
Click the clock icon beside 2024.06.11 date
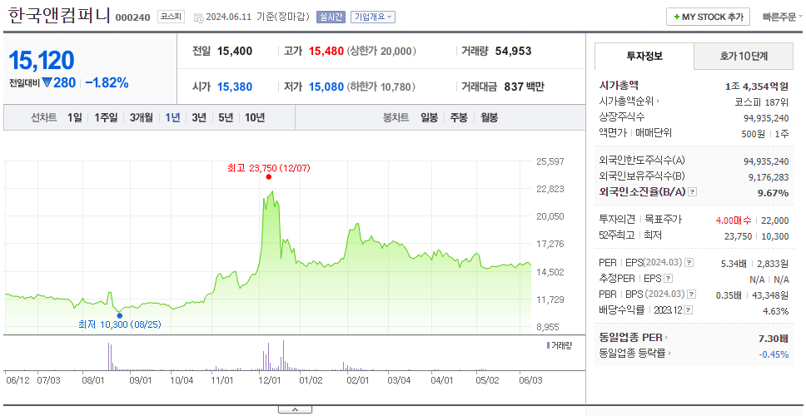(x=198, y=18)
